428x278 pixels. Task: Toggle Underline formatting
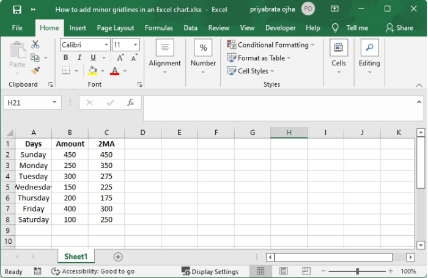pos(92,58)
